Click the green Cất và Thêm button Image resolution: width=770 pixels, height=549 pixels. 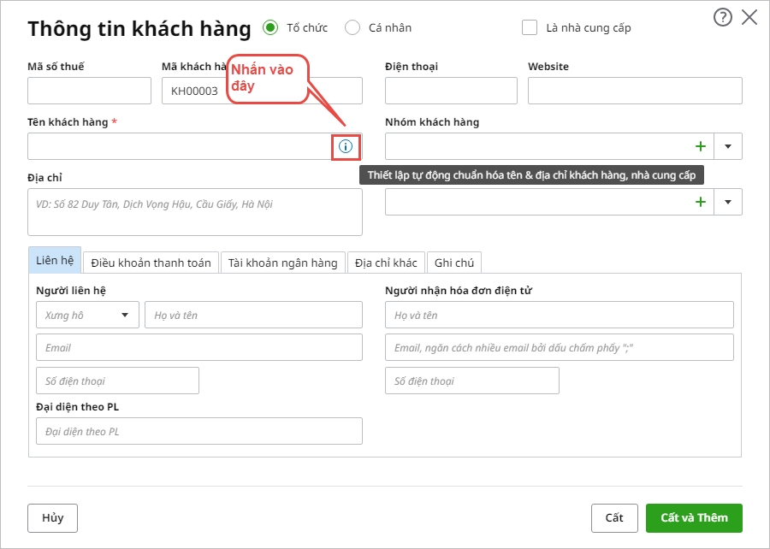pos(694,518)
